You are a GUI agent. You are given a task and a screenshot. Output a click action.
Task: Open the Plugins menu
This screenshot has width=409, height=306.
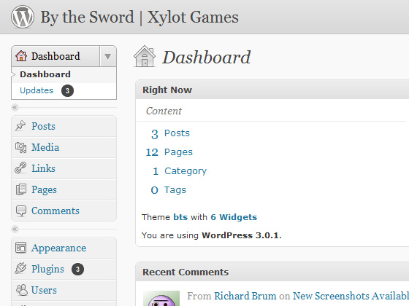tap(64, 269)
